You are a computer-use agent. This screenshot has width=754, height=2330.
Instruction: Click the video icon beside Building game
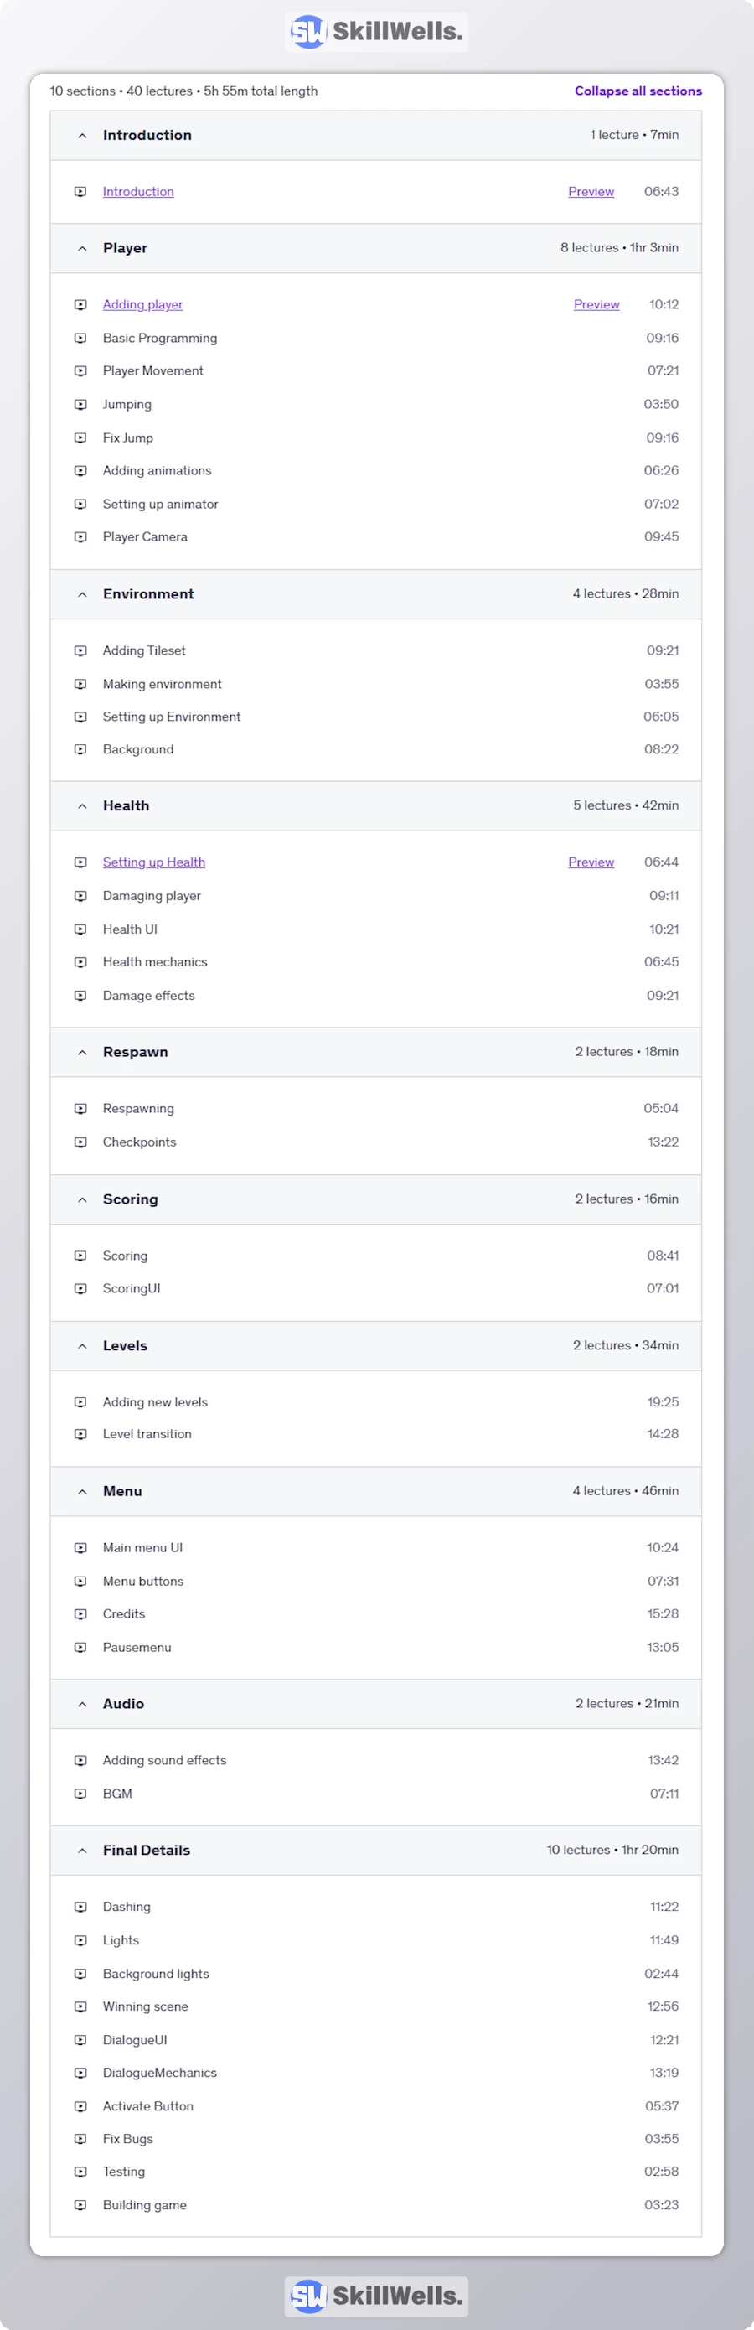80,2205
